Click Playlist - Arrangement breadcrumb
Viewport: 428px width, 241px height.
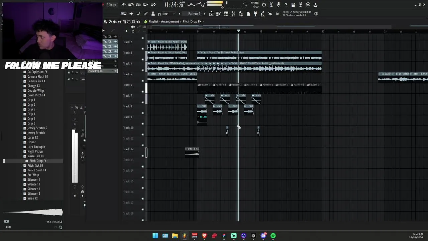(164, 21)
